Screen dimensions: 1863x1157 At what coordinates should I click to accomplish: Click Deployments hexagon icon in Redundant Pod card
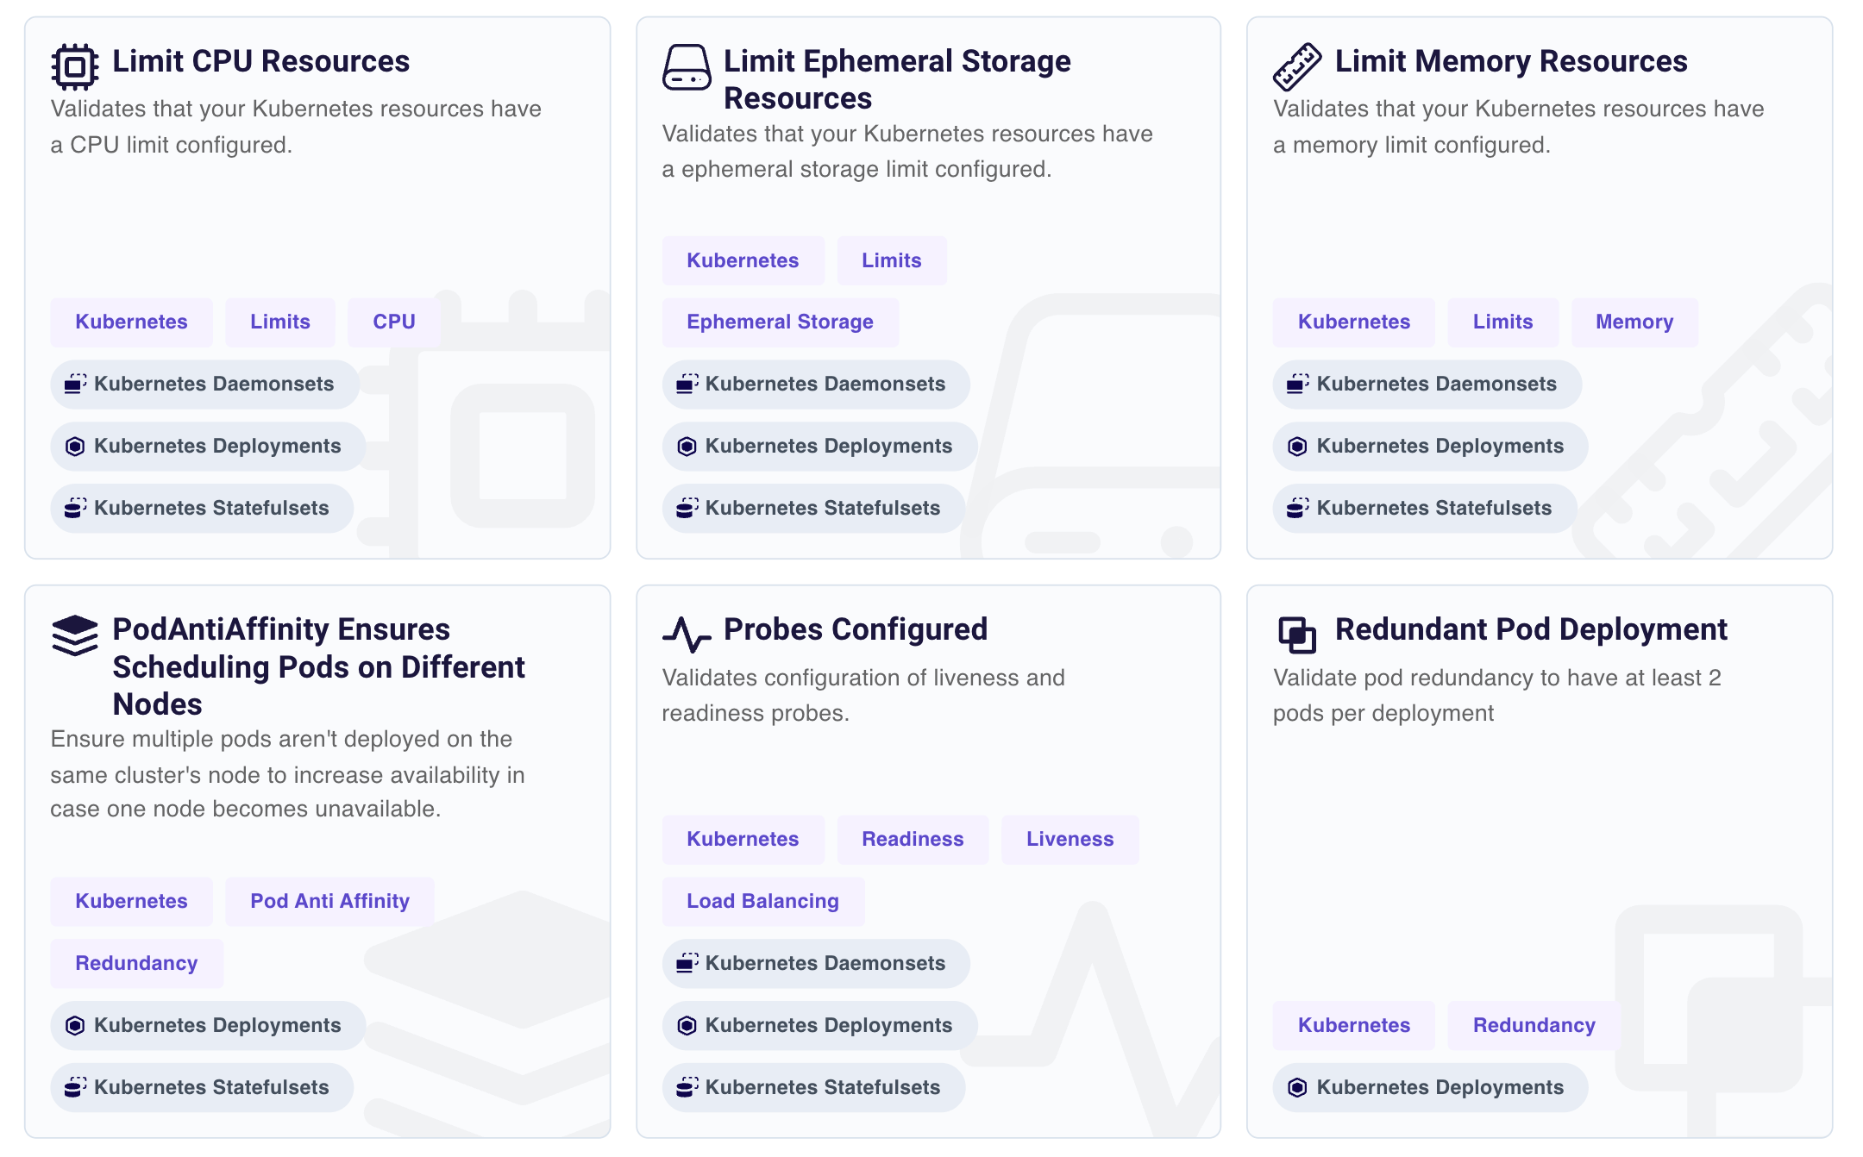[1297, 1087]
